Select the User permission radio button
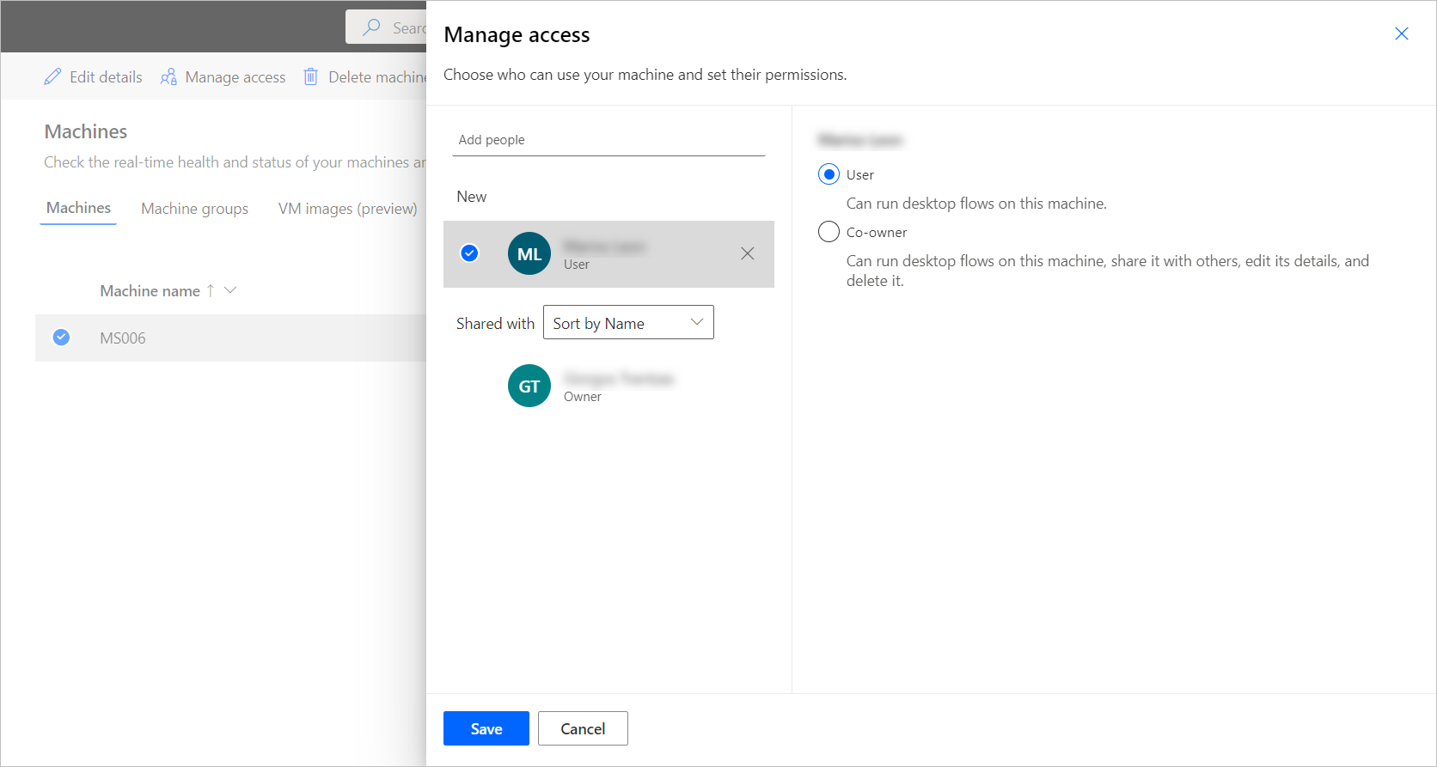Image resolution: width=1437 pixels, height=767 pixels. pos(829,174)
